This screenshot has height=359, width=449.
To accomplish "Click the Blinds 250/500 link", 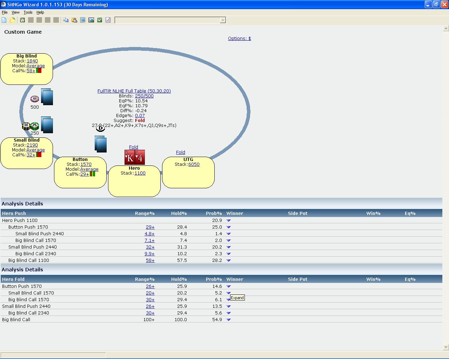I will pyautogui.click(x=144, y=96).
